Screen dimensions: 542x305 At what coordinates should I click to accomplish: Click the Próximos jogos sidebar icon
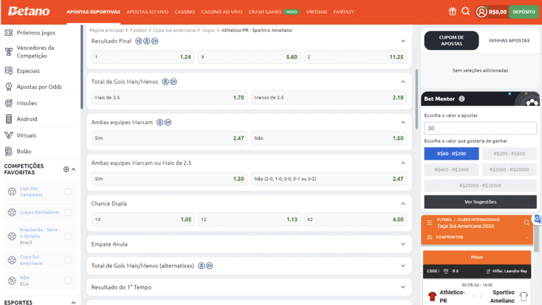[8, 32]
